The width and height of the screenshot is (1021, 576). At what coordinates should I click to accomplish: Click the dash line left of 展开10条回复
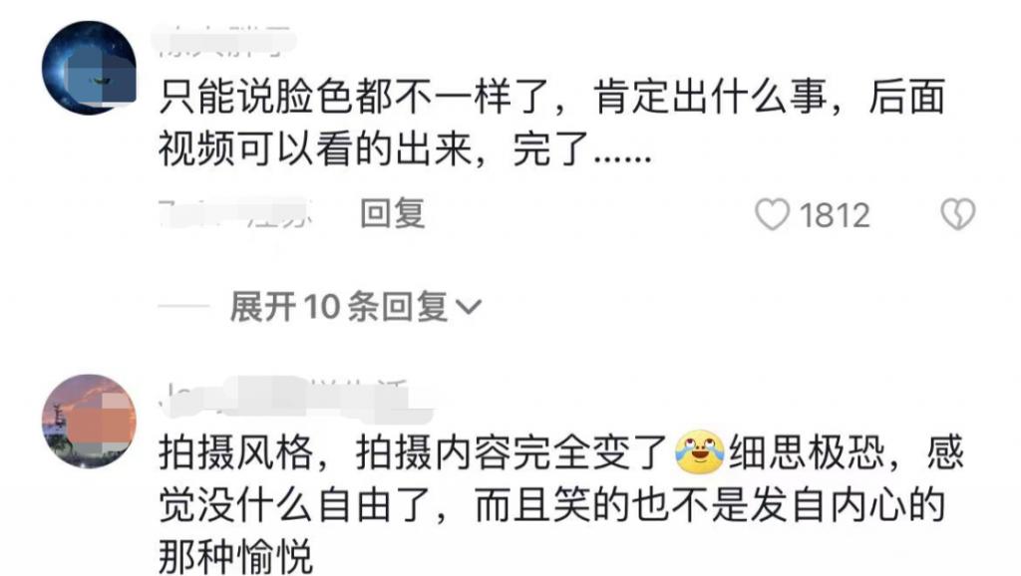(183, 306)
